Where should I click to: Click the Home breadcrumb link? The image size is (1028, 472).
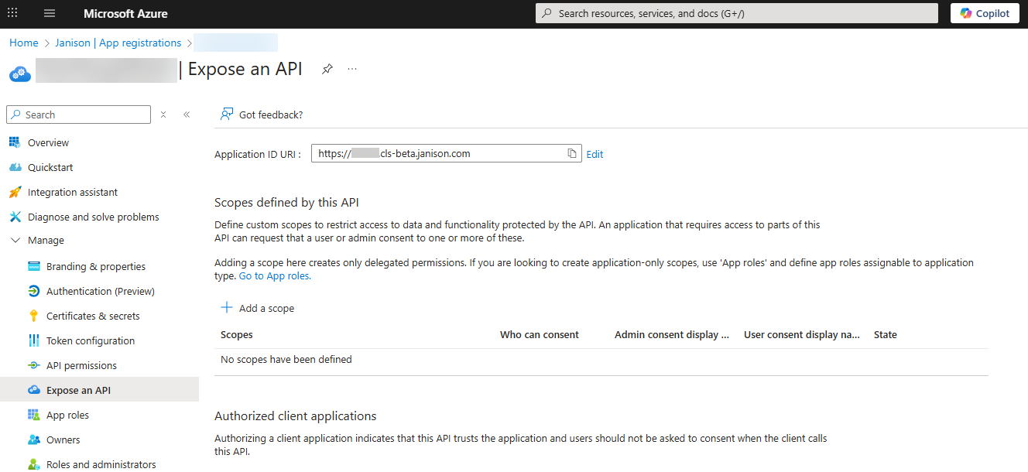[x=24, y=43]
